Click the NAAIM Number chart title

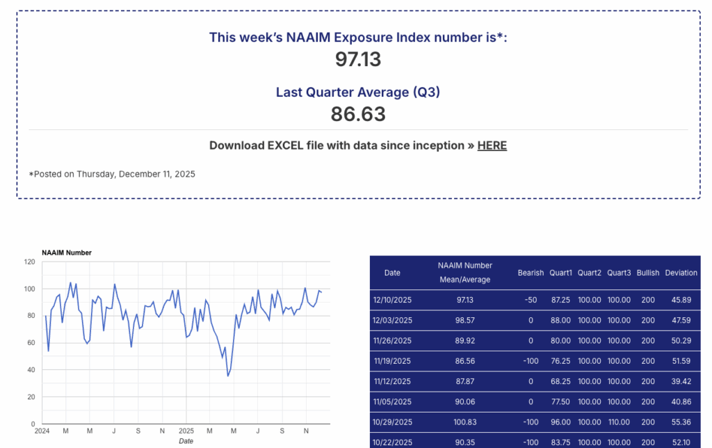click(x=67, y=253)
